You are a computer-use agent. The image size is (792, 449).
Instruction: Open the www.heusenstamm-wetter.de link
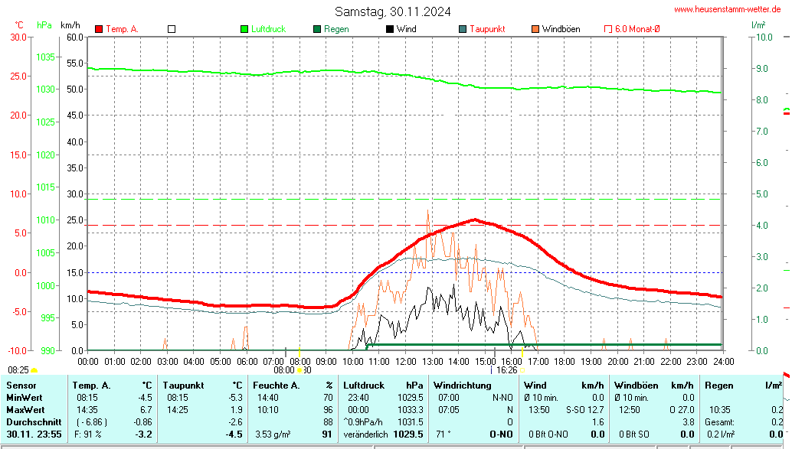tap(730, 9)
